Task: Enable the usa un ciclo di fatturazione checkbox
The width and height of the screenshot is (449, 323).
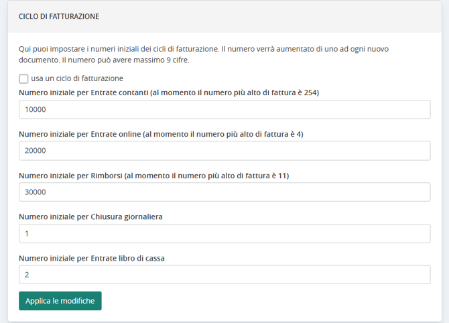Action: (x=23, y=79)
